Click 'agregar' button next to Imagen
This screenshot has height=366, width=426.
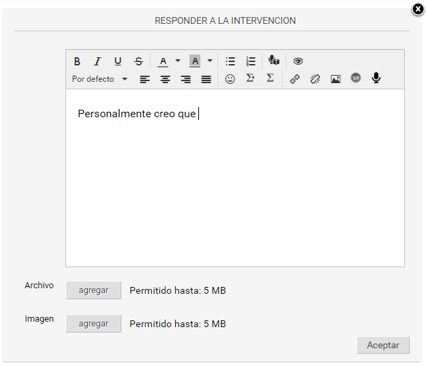pyautogui.click(x=93, y=324)
